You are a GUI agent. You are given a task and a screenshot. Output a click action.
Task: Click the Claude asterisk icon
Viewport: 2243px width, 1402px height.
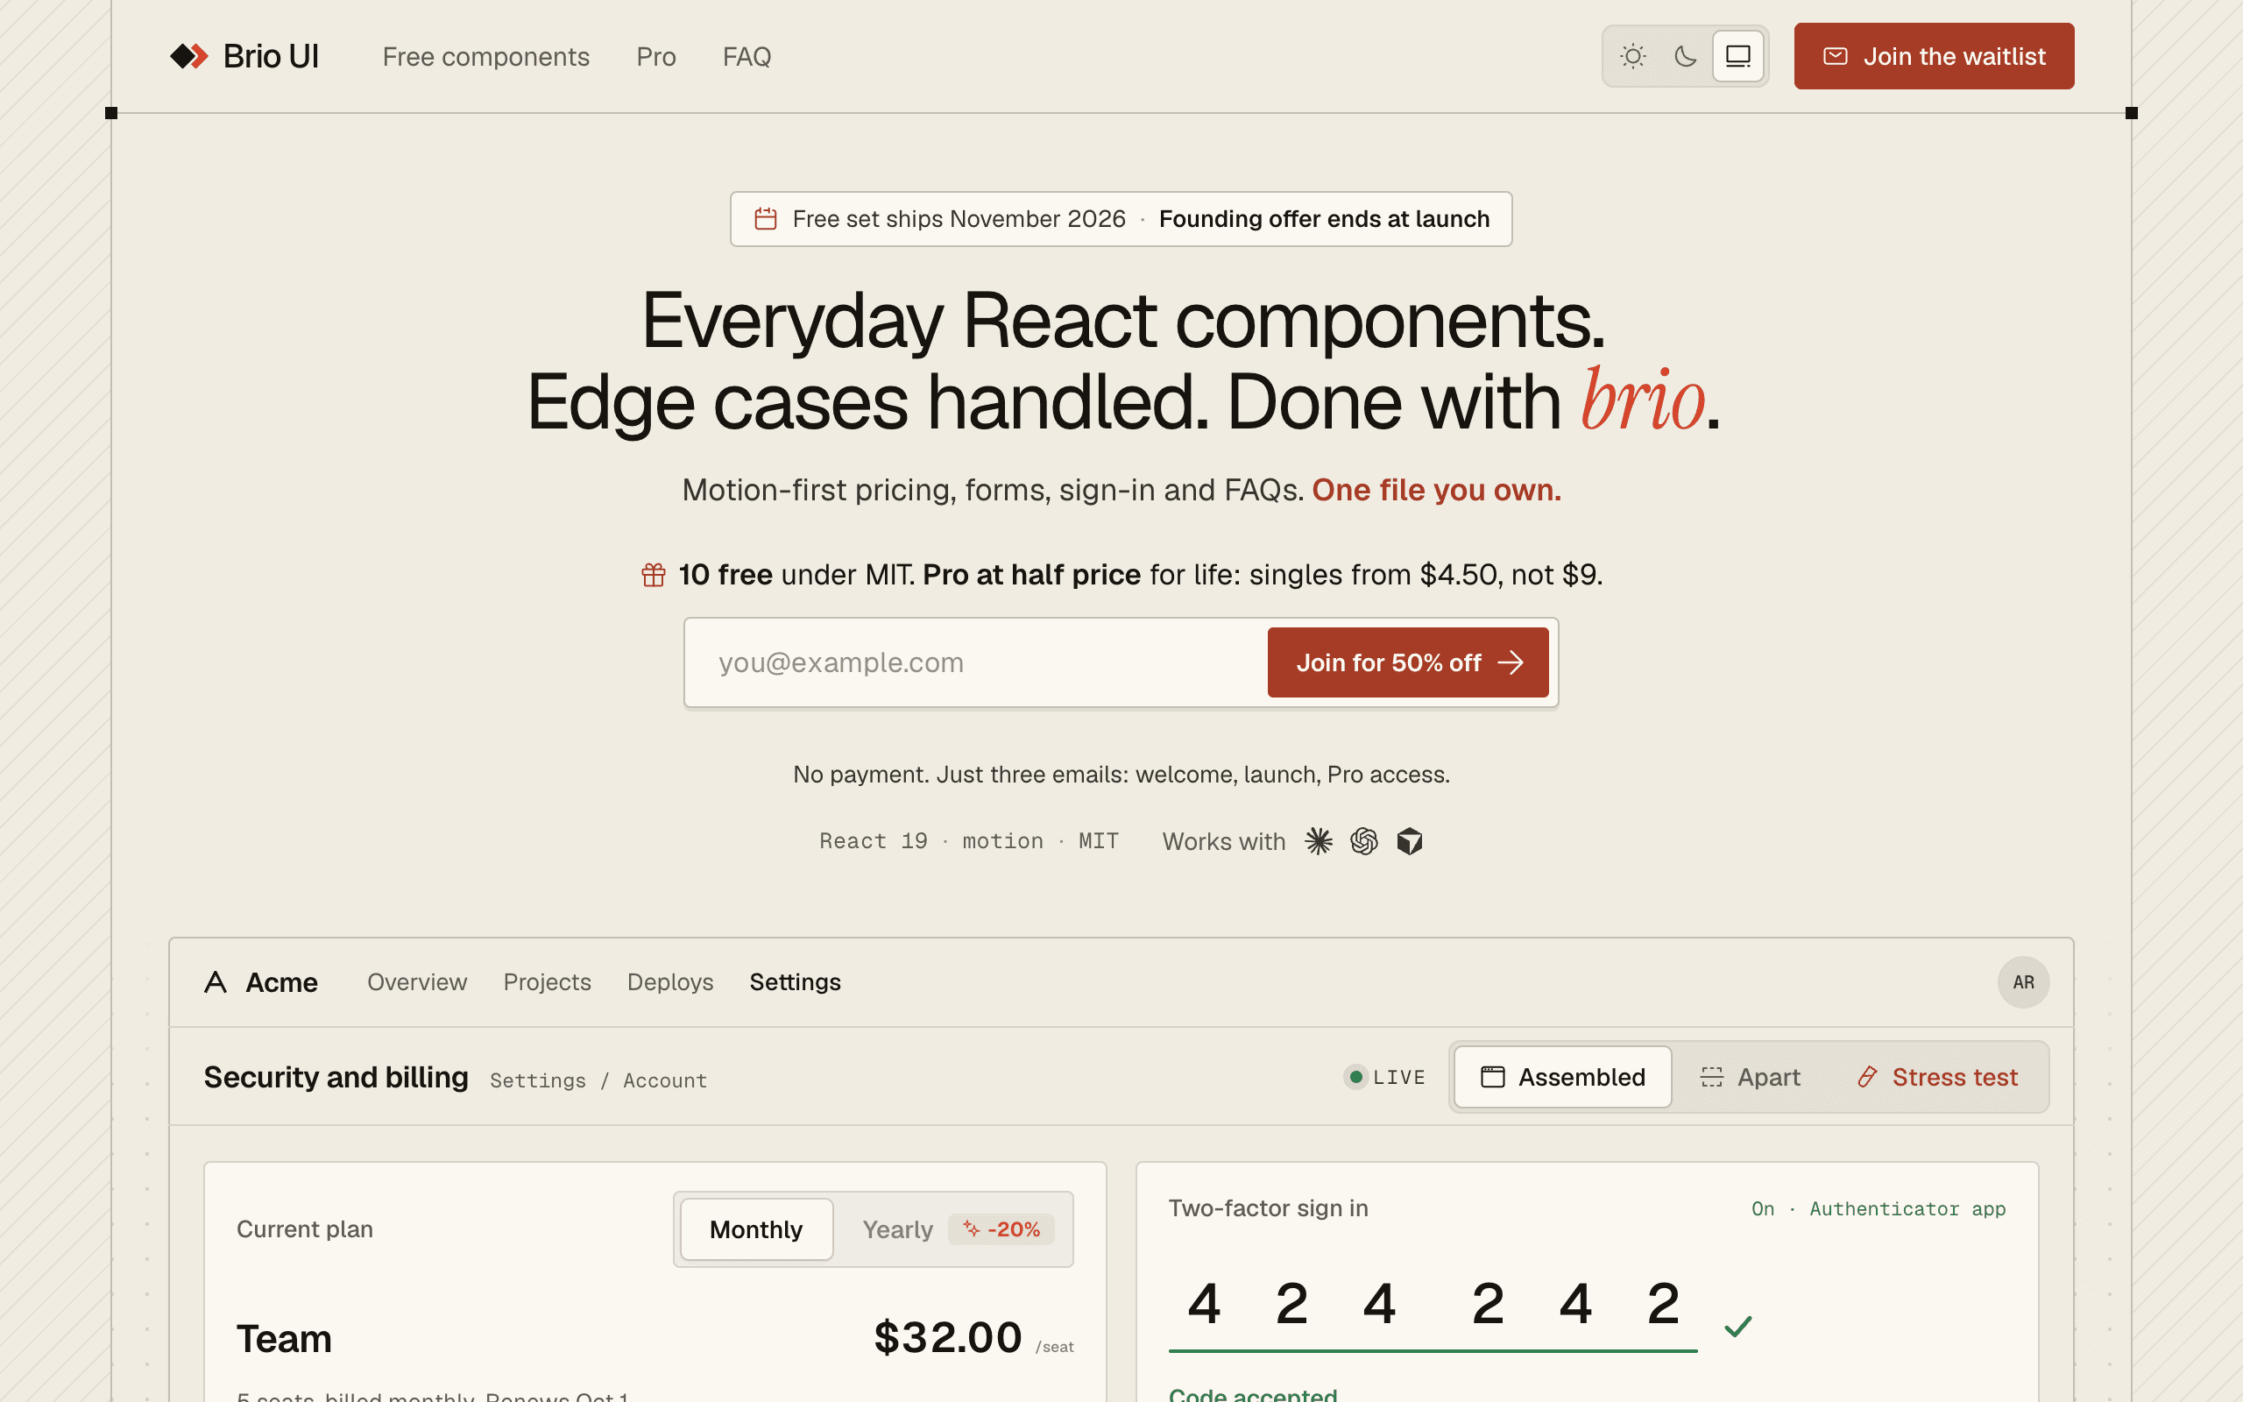[1319, 841]
